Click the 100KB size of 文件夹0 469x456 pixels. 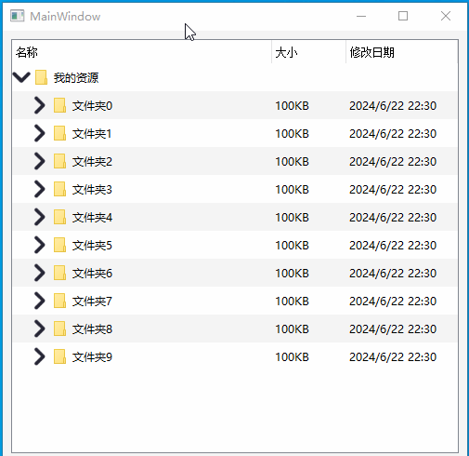pyautogui.click(x=293, y=106)
